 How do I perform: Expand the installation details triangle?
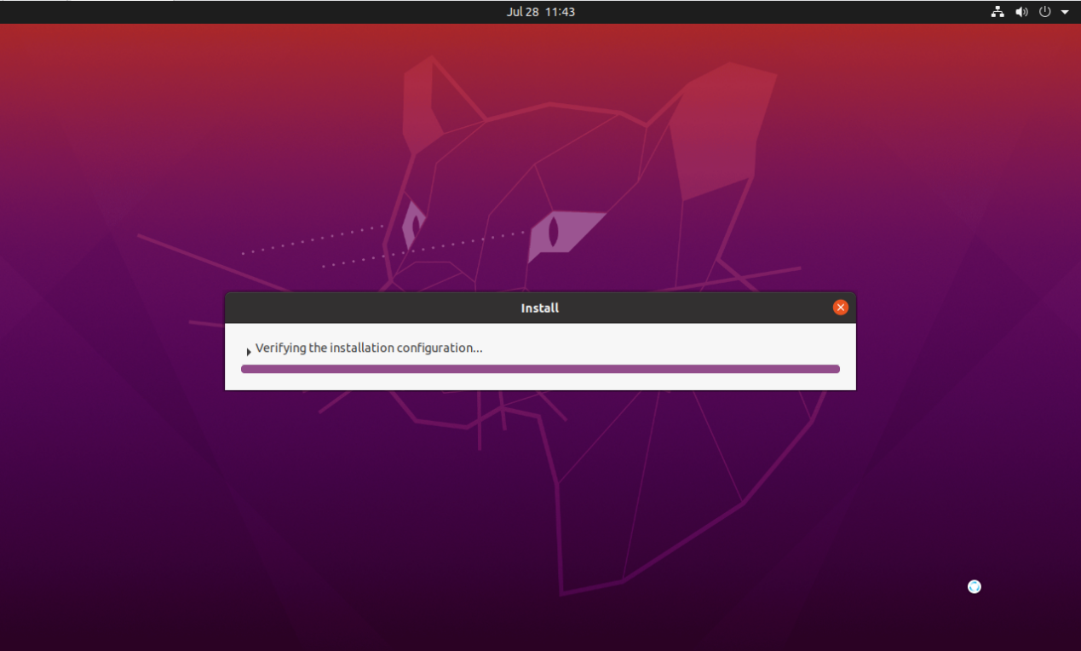(x=249, y=351)
